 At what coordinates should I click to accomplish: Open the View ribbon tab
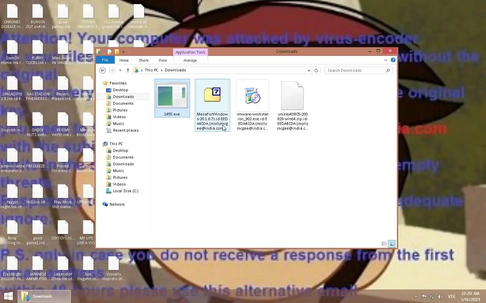(x=163, y=60)
